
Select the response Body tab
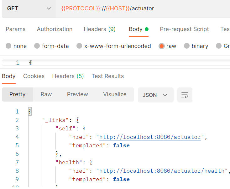(x=9, y=76)
